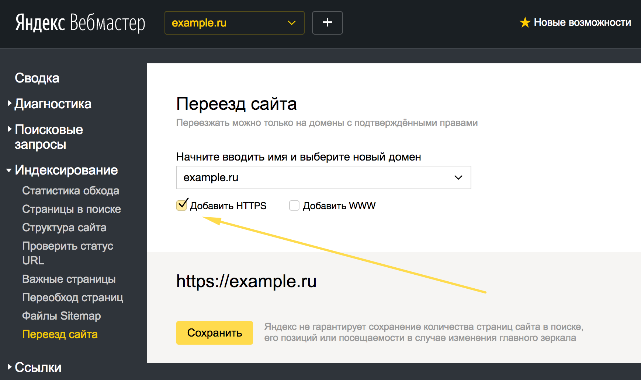Open Файлы Sitemap in the sidebar
Screen dimensions: 641x380
(x=61, y=316)
